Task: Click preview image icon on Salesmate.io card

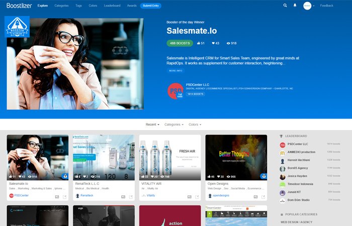Action: 57,197
